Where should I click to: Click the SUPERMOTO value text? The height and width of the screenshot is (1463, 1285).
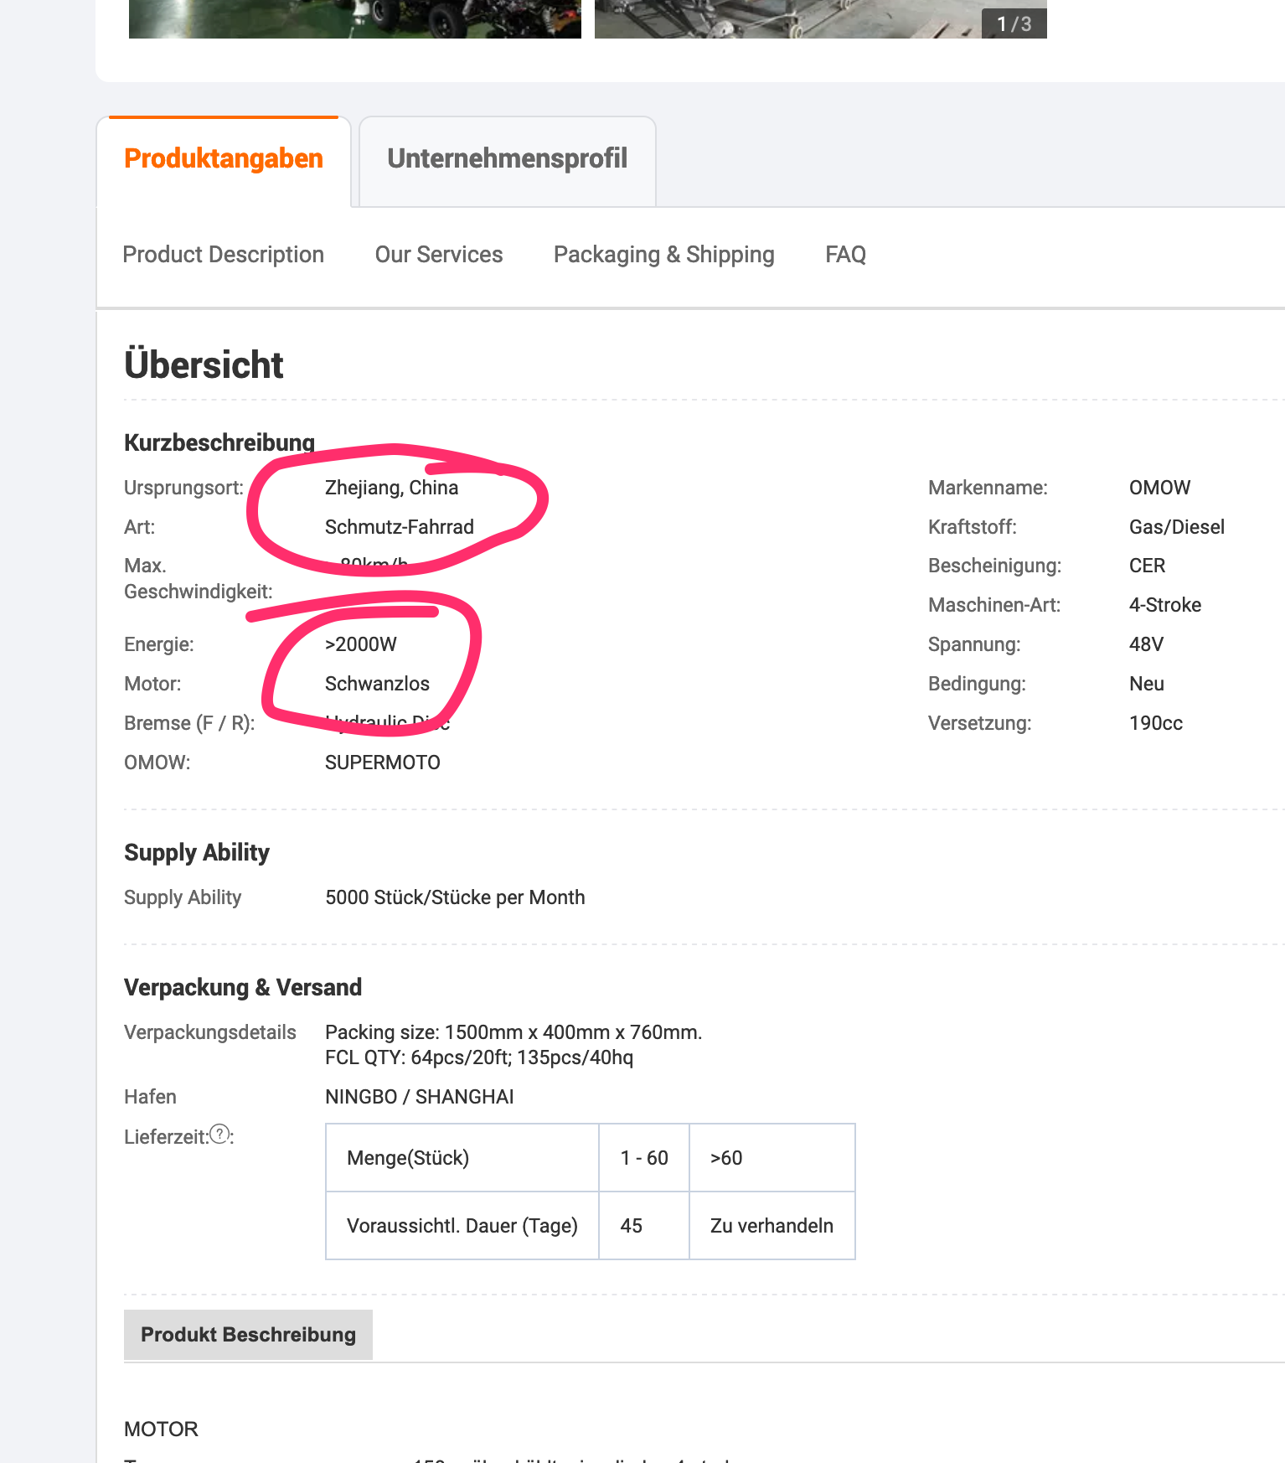[x=382, y=763]
